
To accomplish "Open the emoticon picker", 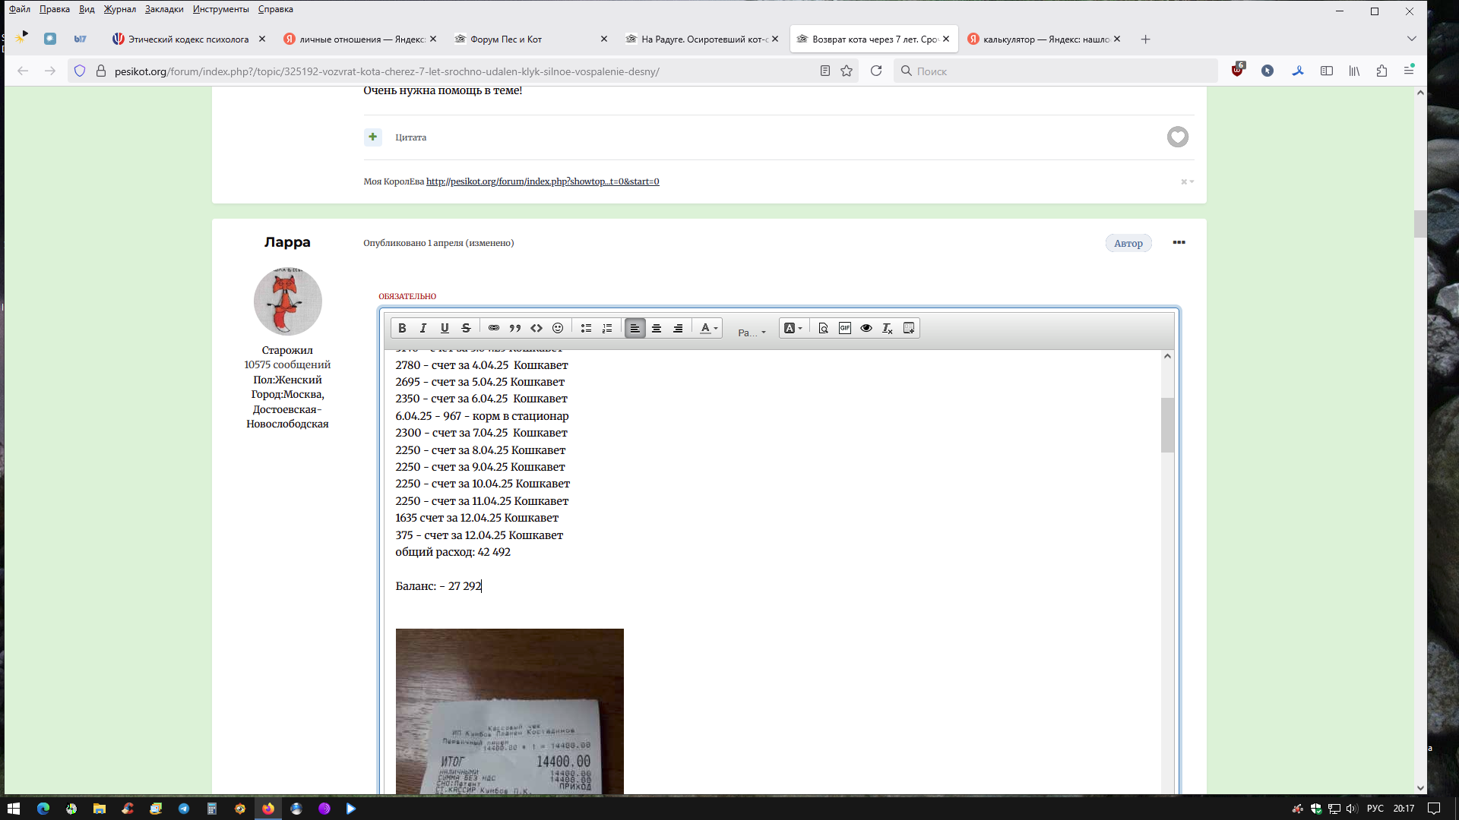I will coord(558,328).
